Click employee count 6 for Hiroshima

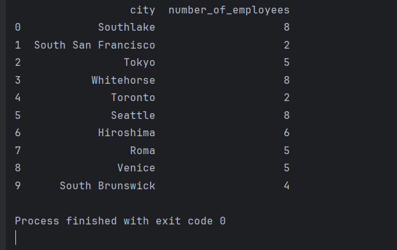287,133
